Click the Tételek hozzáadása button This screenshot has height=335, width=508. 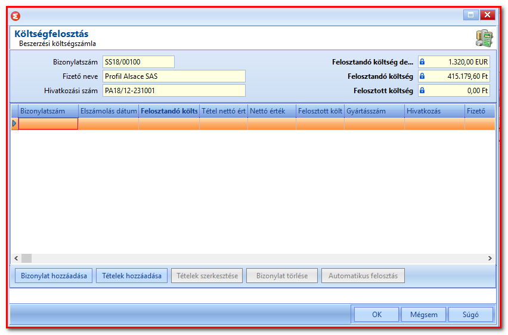click(132, 276)
